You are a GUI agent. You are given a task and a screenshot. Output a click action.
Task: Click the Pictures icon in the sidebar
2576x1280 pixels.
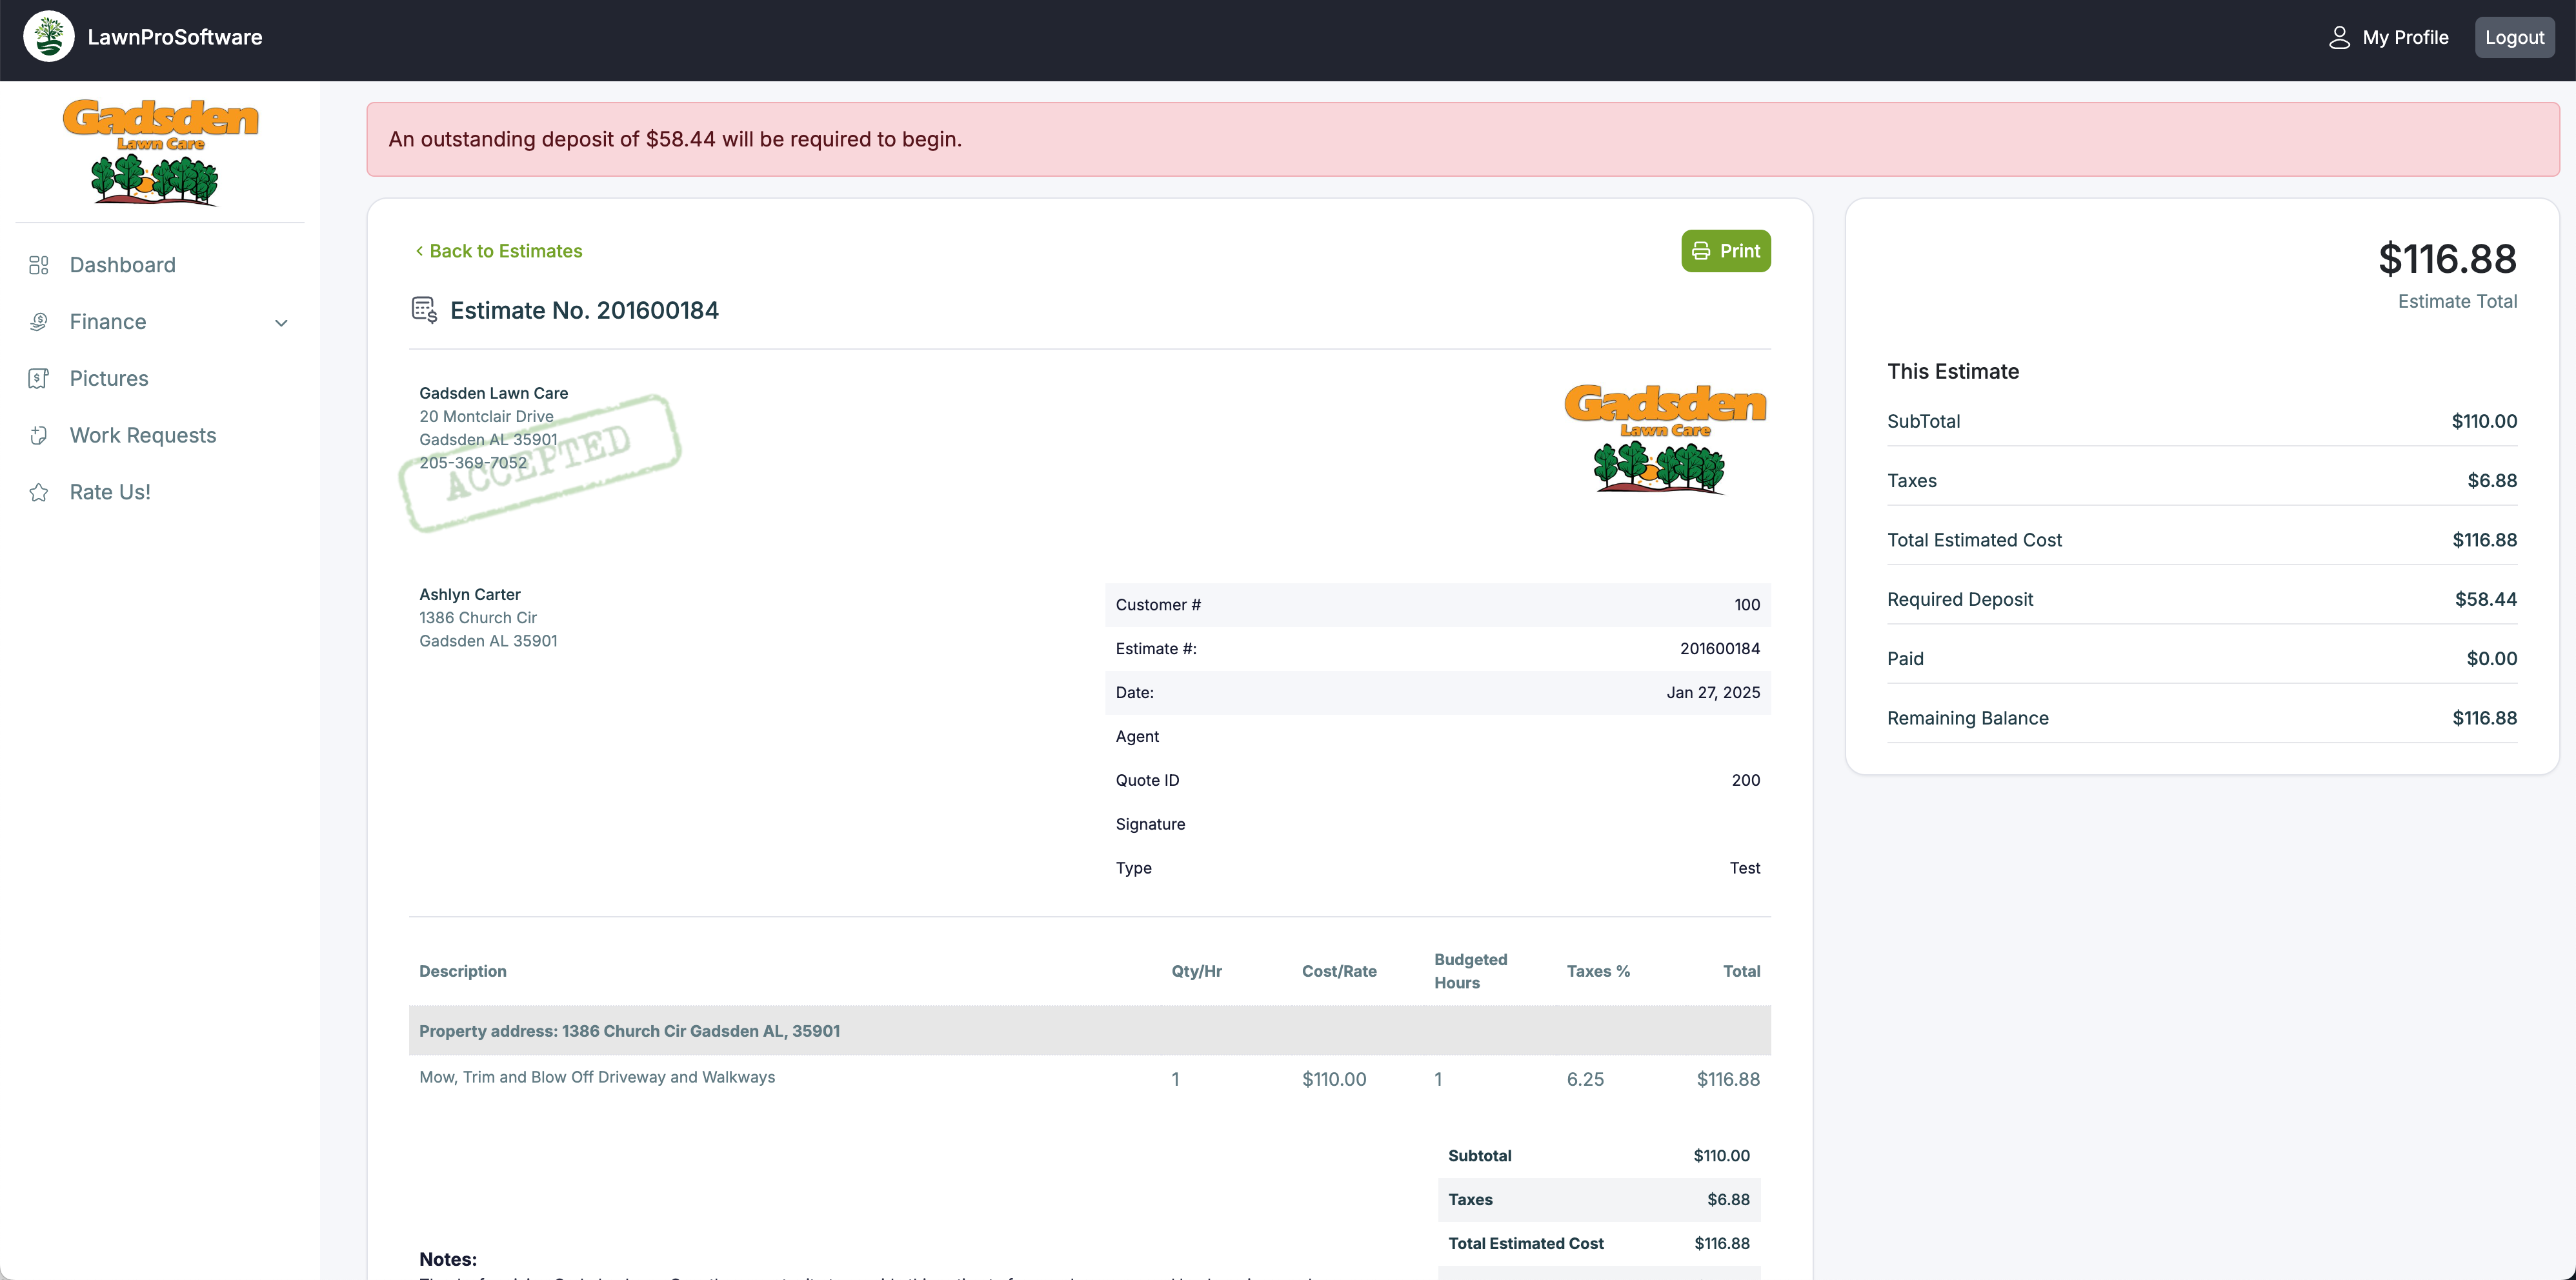point(38,378)
